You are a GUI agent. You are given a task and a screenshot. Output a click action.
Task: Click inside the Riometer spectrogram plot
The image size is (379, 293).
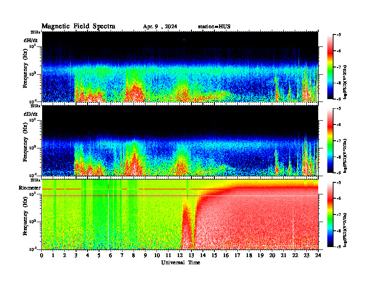coord(180,214)
